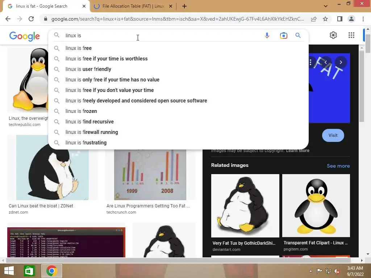Select suggestion linux is frozen

[178, 111]
